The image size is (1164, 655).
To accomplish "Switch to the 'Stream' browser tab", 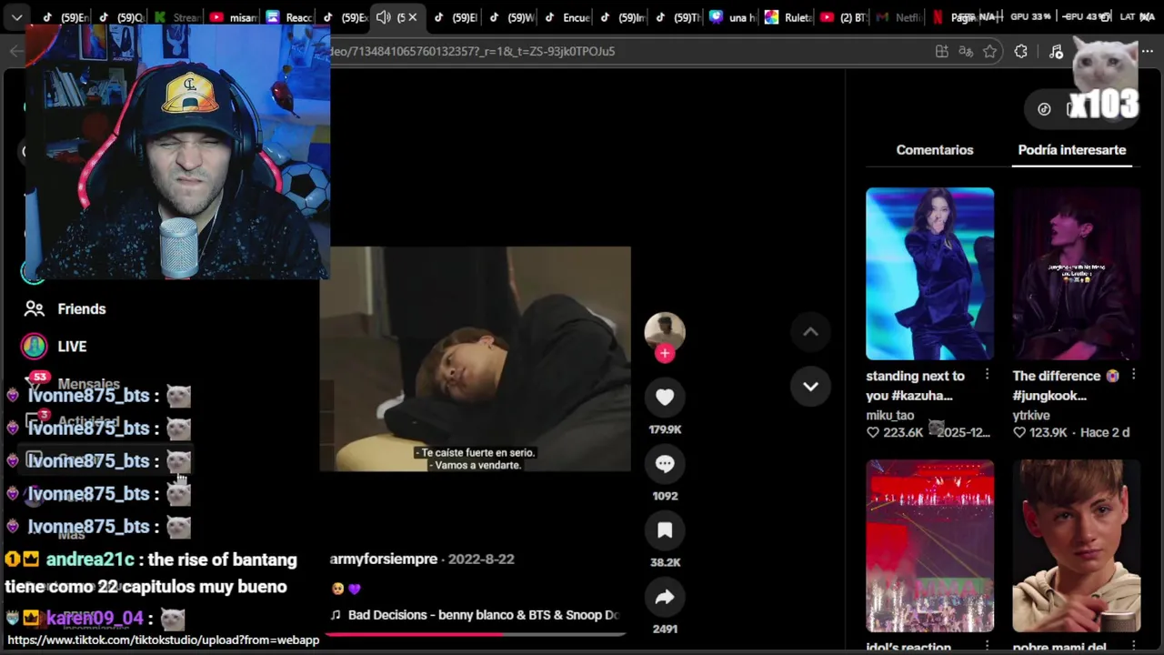I will click(x=178, y=17).
